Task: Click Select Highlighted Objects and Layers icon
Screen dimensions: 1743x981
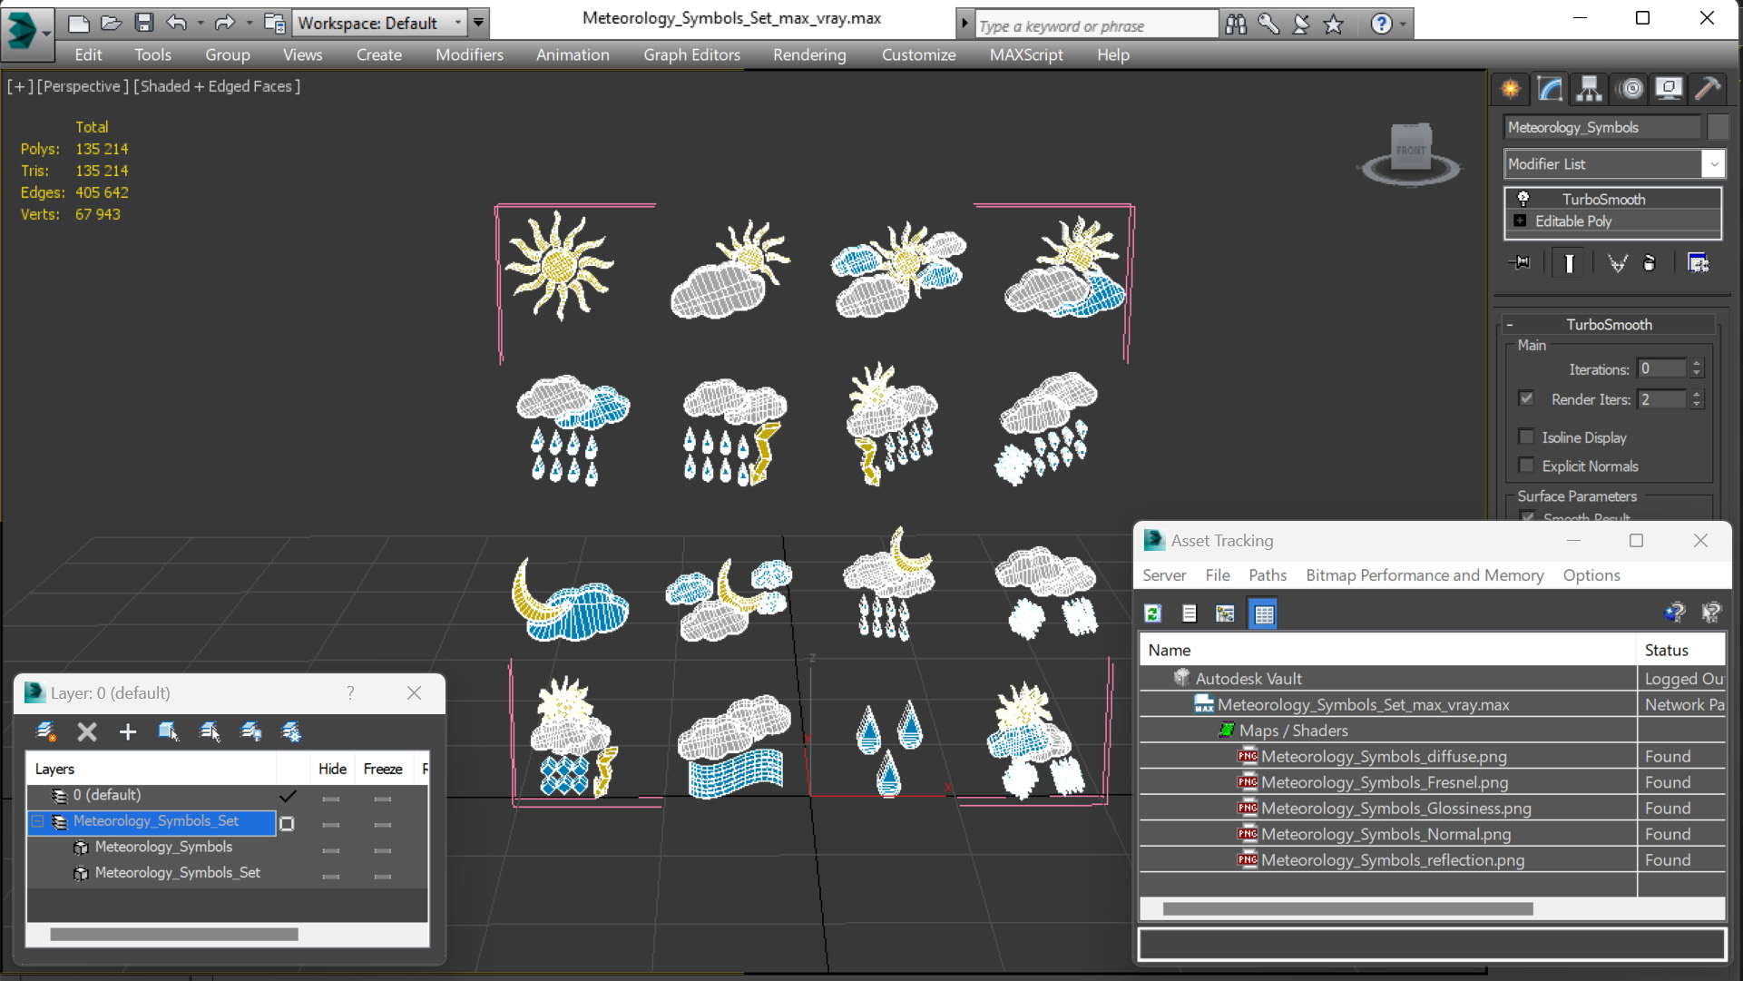Action: (x=169, y=731)
